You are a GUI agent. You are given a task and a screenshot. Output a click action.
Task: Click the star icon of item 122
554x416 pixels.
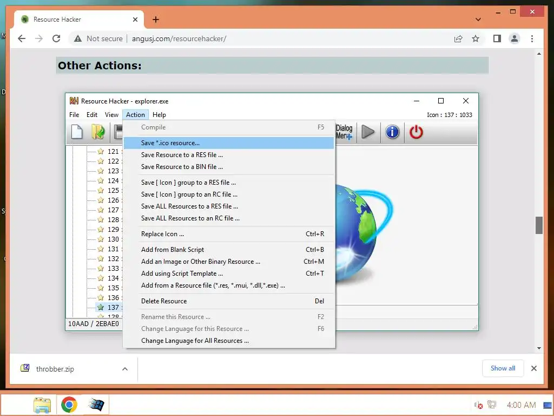[x=101, y=161]
